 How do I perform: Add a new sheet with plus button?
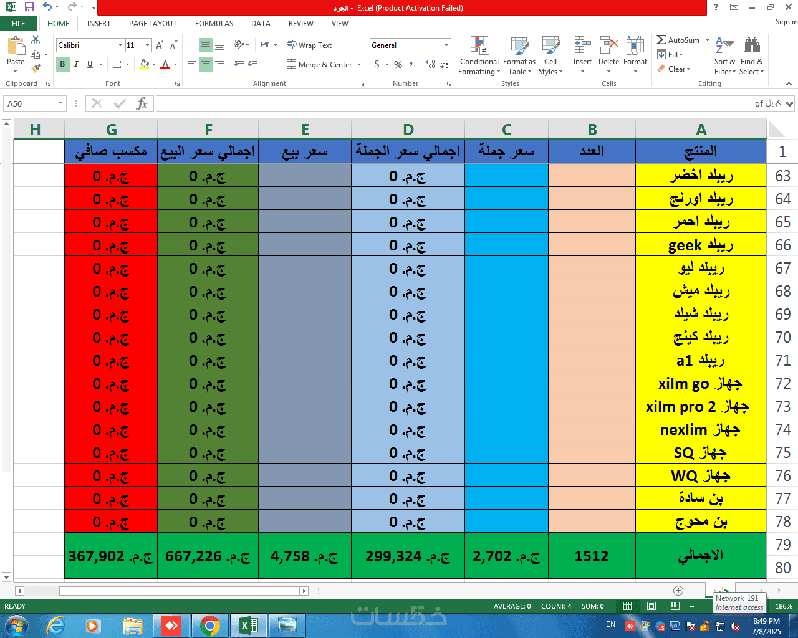(678, 591)
